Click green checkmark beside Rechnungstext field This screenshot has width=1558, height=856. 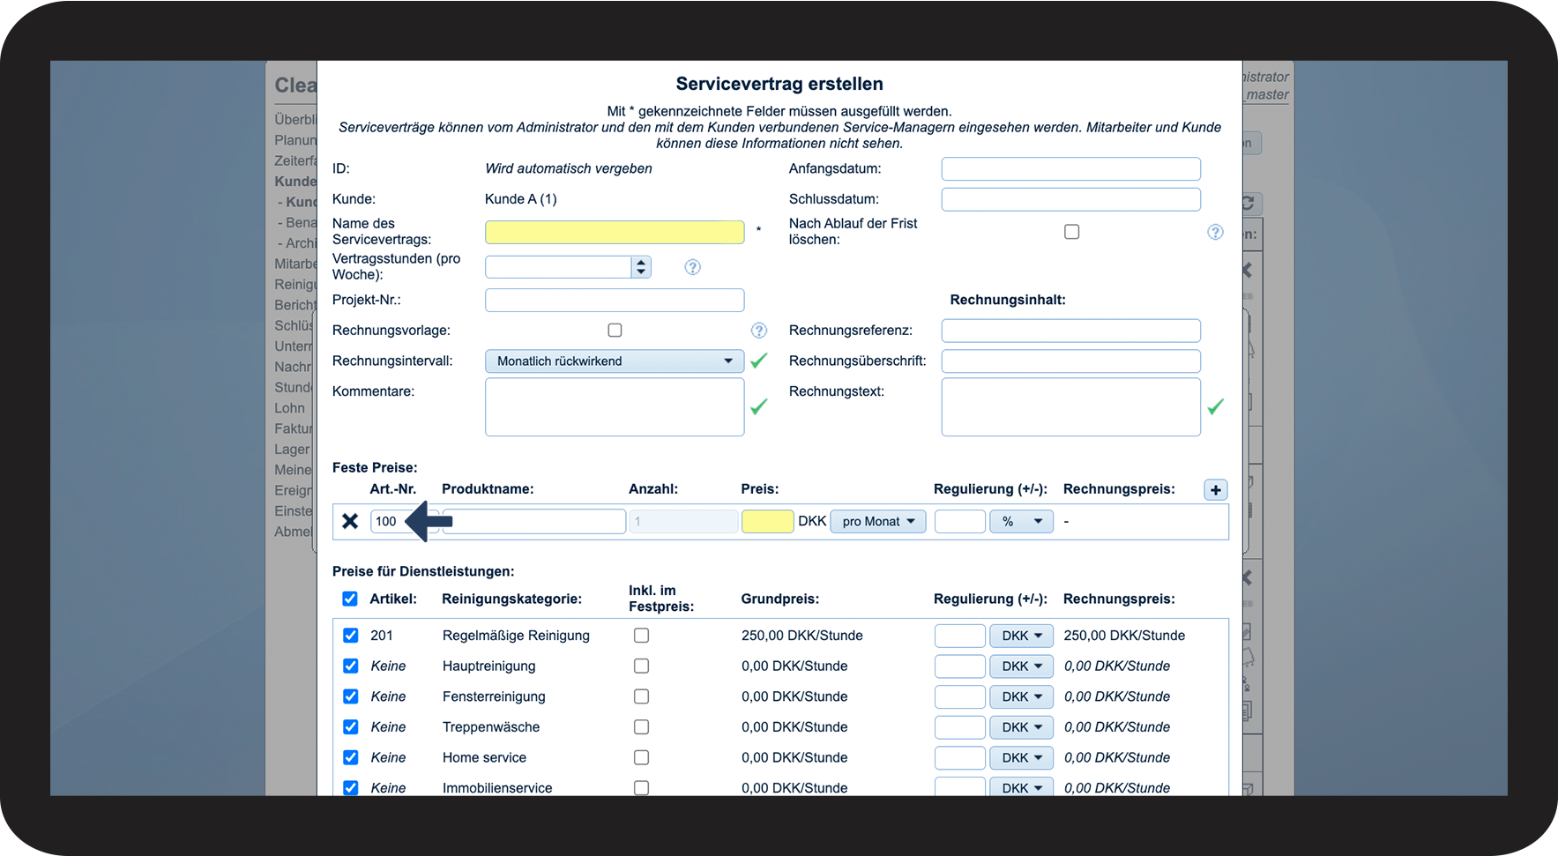pyautogui.click(x=1216, y=406)
